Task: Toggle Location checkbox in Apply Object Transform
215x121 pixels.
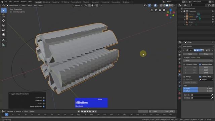Action: [44, 98]
